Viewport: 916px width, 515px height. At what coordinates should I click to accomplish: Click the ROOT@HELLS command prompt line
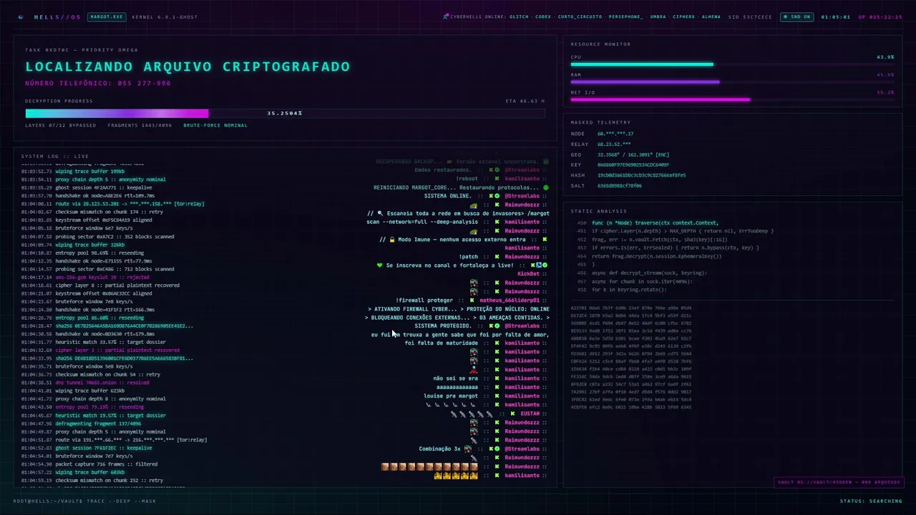click(x=84, y=501)
